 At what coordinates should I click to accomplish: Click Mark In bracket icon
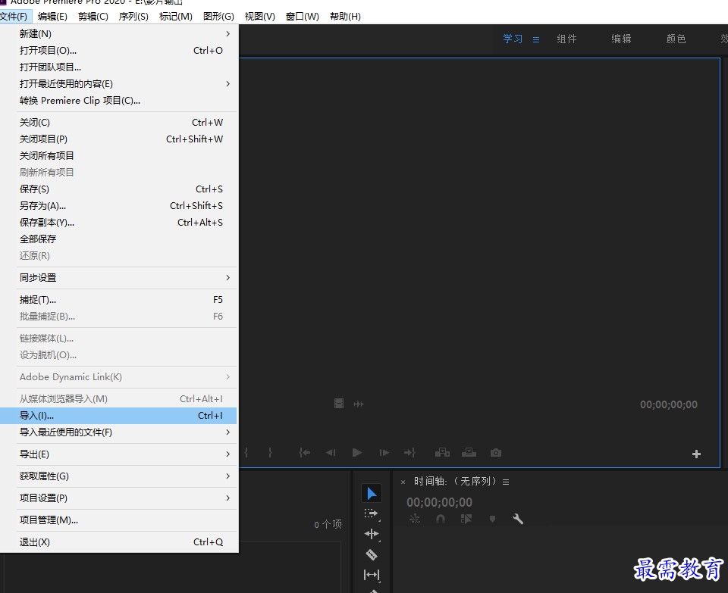[246, 453]
